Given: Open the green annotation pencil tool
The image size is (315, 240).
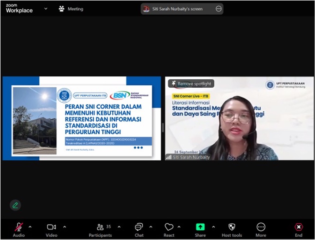Looking at the screenshot, I should (x=15, y=205).
